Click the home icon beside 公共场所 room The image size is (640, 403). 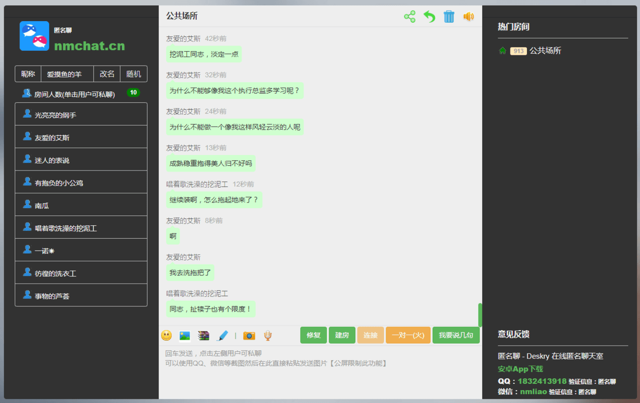coord(503,51)
